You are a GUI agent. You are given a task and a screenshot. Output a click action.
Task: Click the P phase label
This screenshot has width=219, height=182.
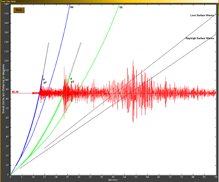tap(44, 80)
